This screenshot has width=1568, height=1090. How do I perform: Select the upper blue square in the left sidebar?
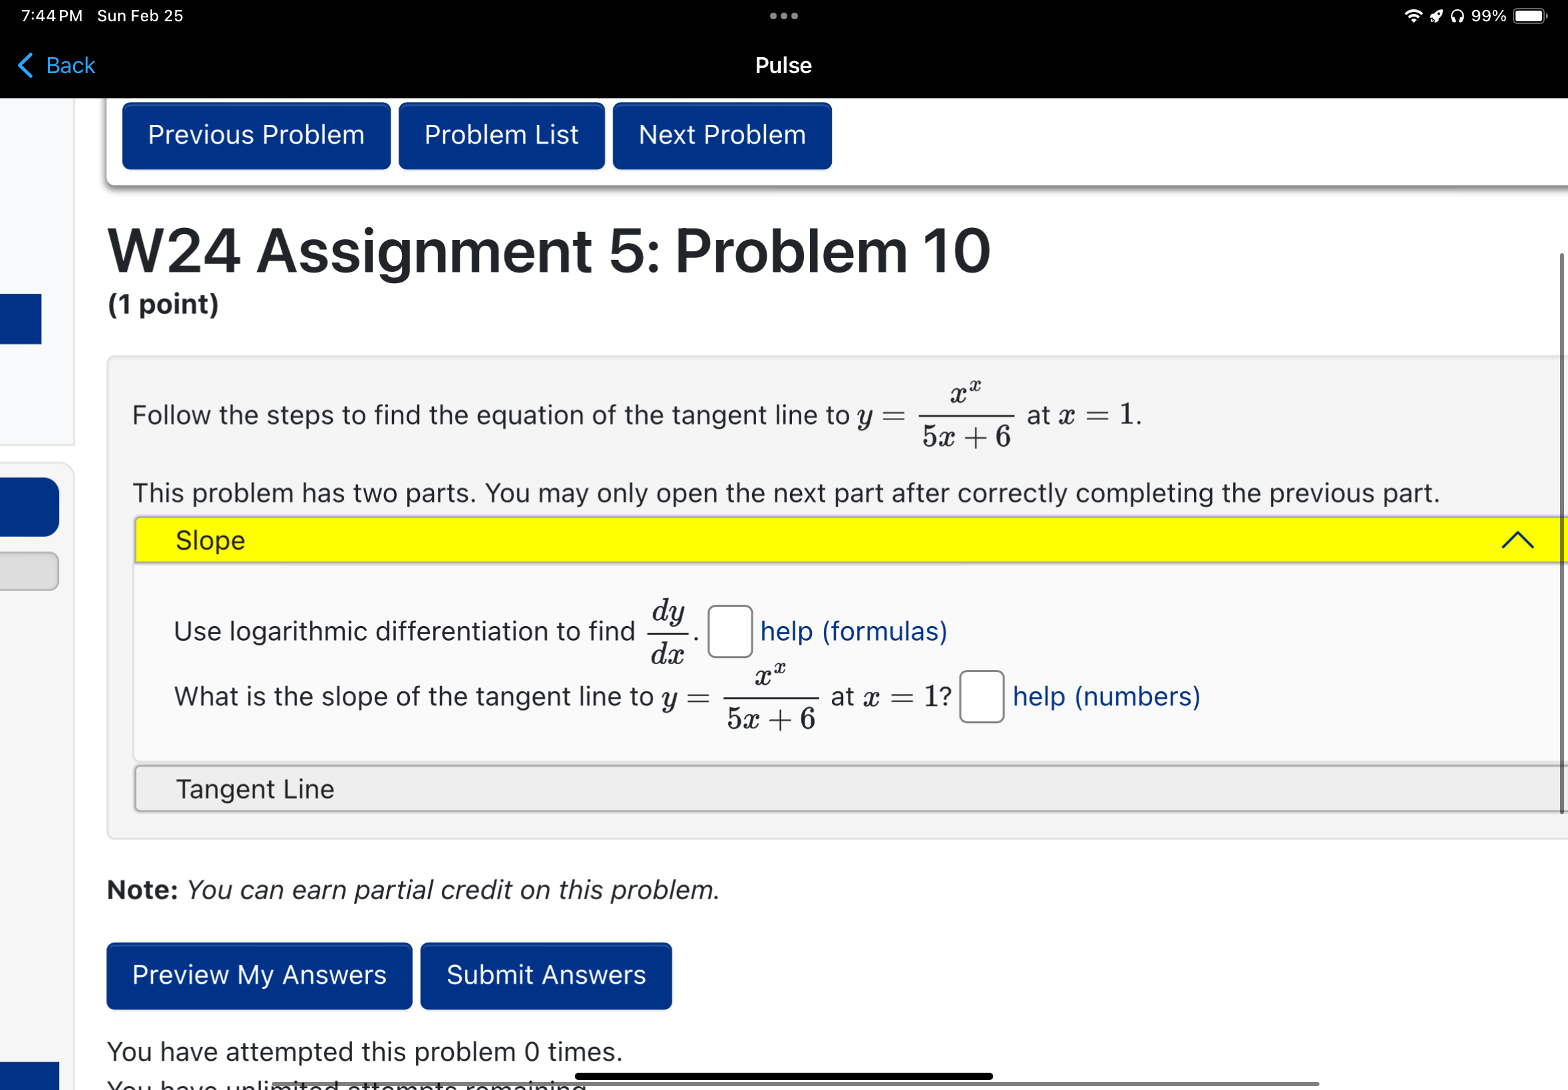pyautogui.click(x=20, y=318)
